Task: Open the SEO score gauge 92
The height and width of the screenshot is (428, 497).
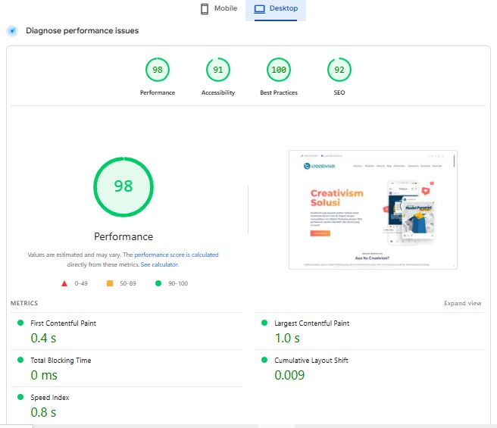Action: pyautogui.click(x=339, y=70)
